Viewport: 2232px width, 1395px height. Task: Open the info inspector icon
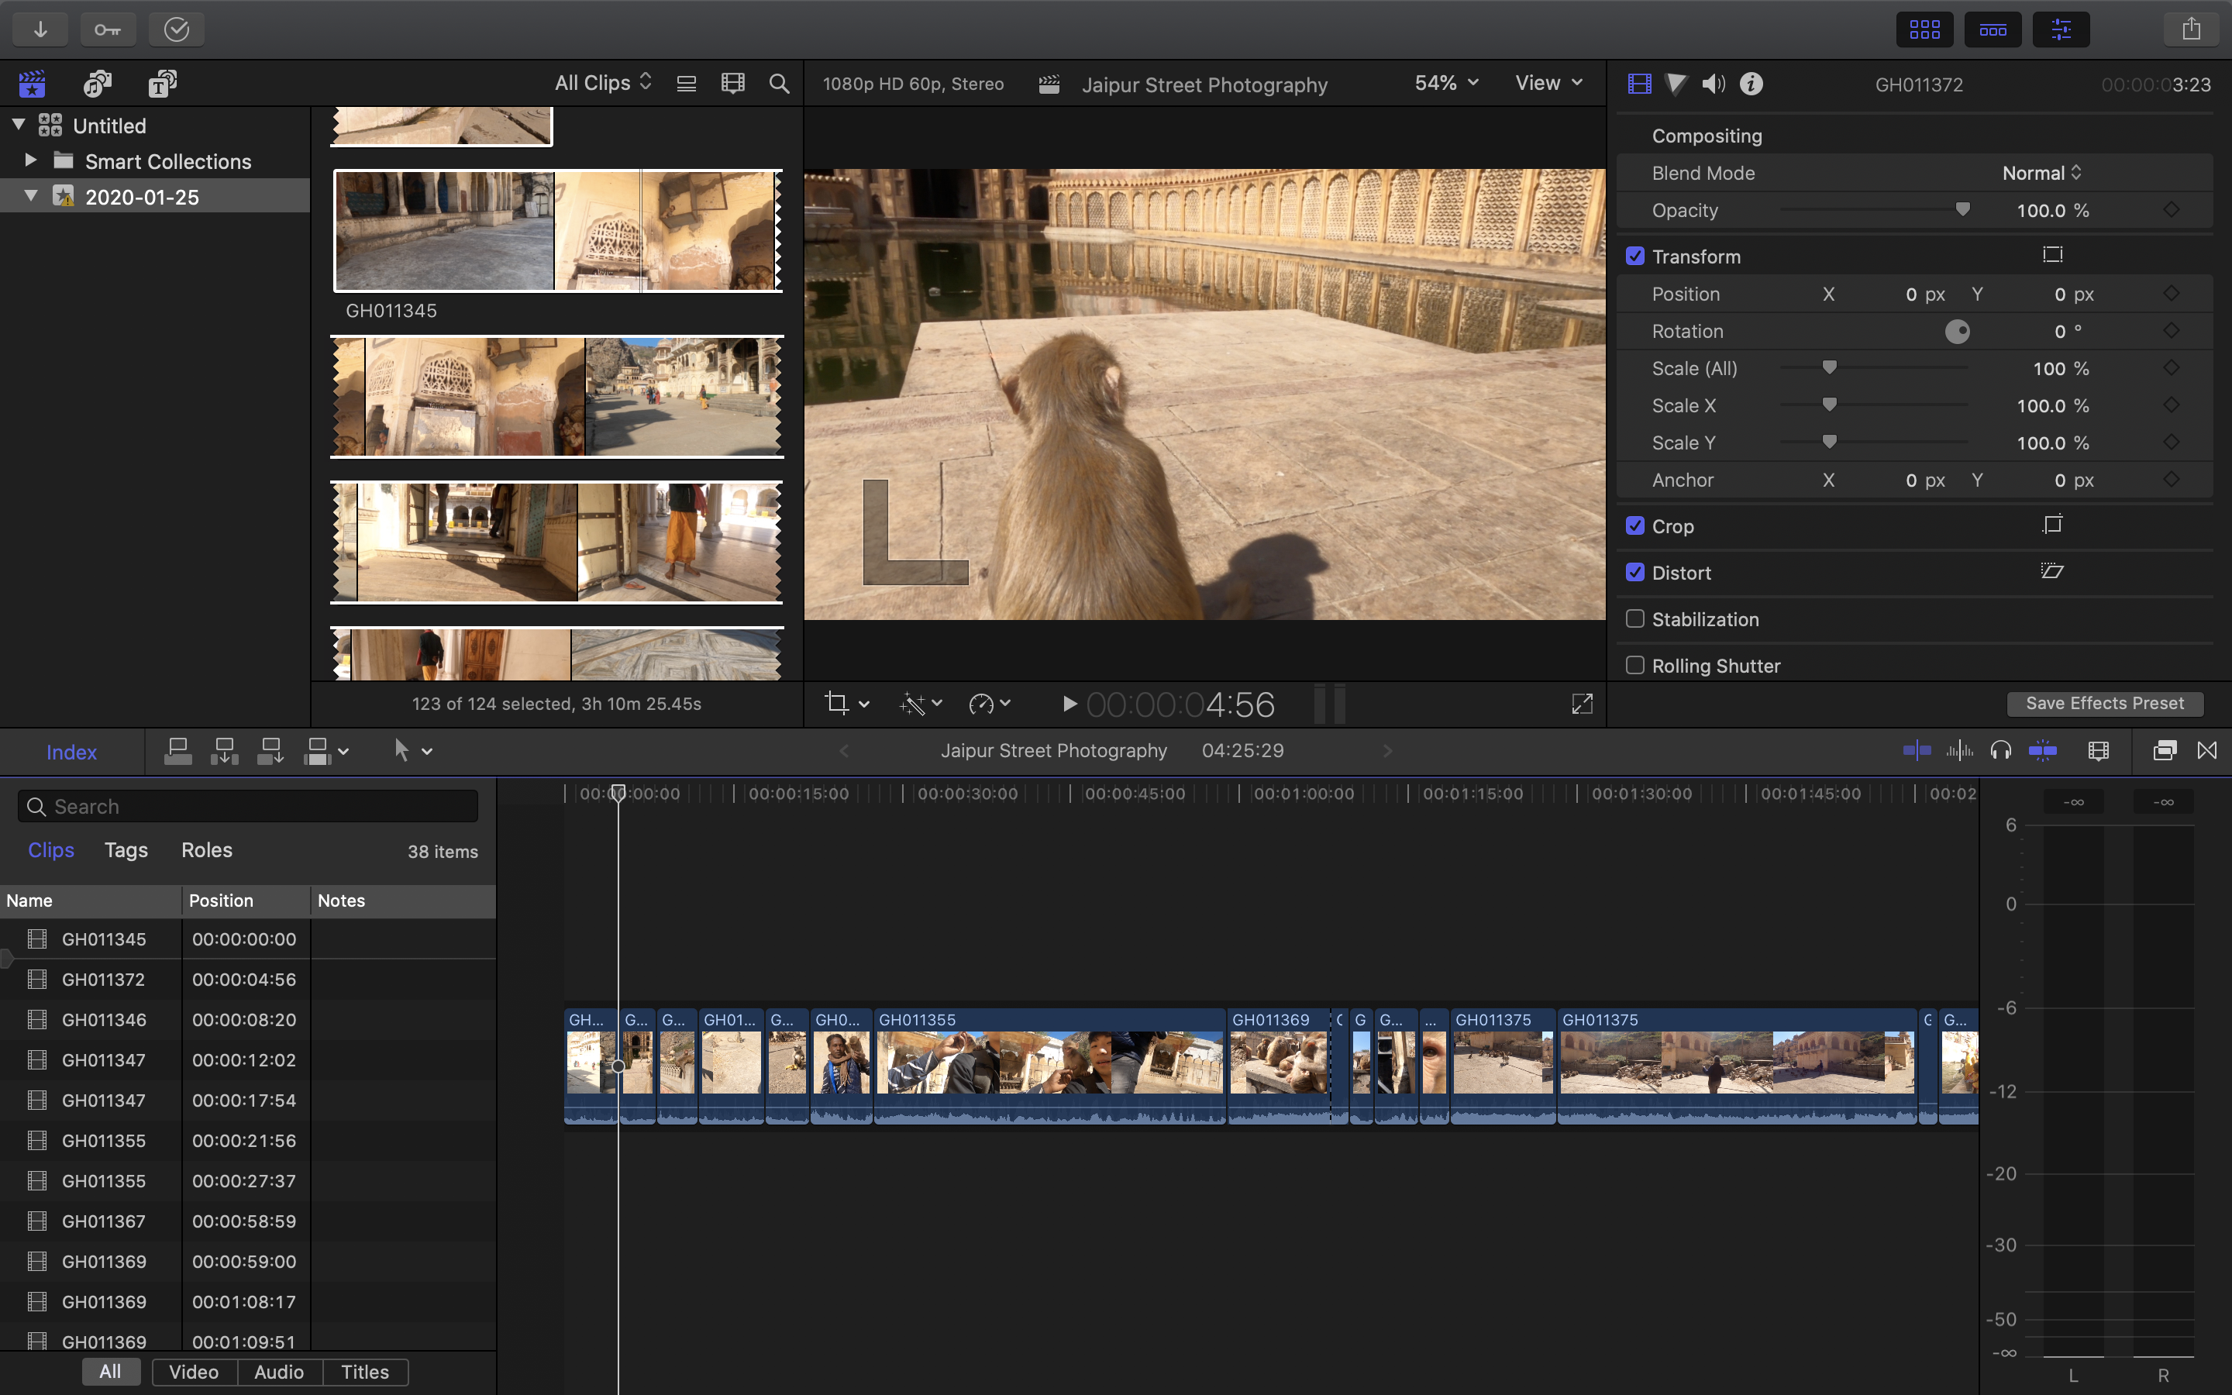[1751, 84]
